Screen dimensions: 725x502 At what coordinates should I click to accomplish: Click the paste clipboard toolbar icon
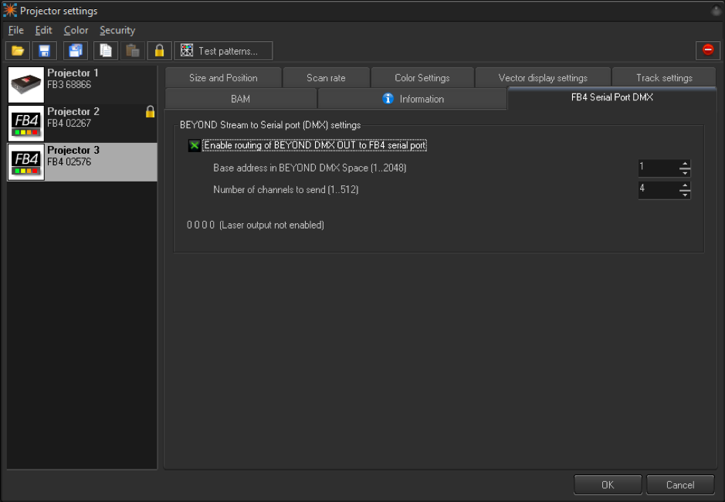[132, 51]
